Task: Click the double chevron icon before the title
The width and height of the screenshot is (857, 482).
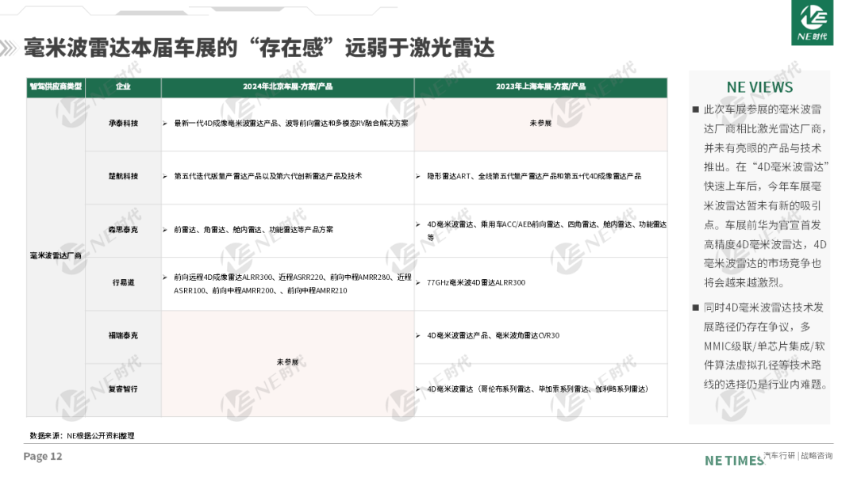Action: (x=10, y=48)
